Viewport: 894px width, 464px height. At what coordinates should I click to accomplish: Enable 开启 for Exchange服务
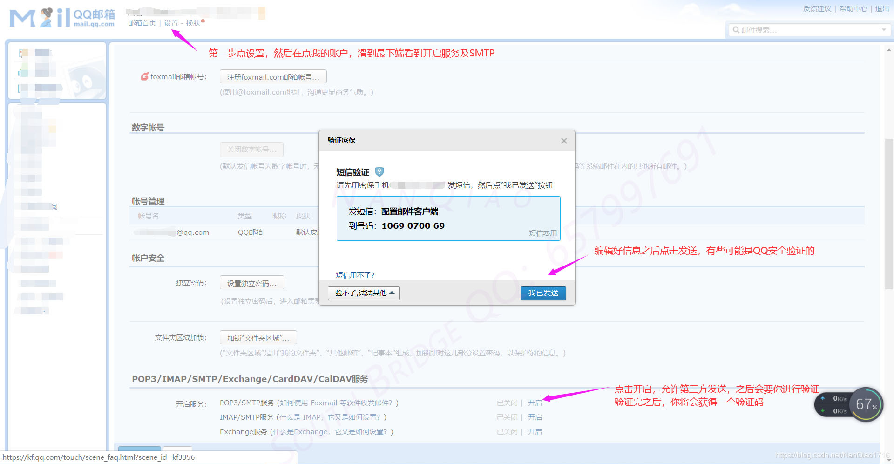pyautogui.click(x=535, y=431)
